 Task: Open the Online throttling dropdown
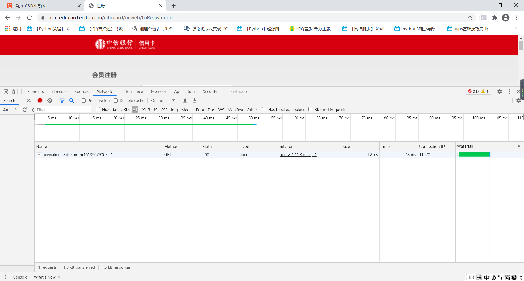[x=163, y=101]
